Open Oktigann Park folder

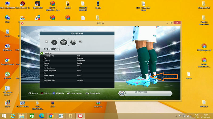[x=204, y=5]
